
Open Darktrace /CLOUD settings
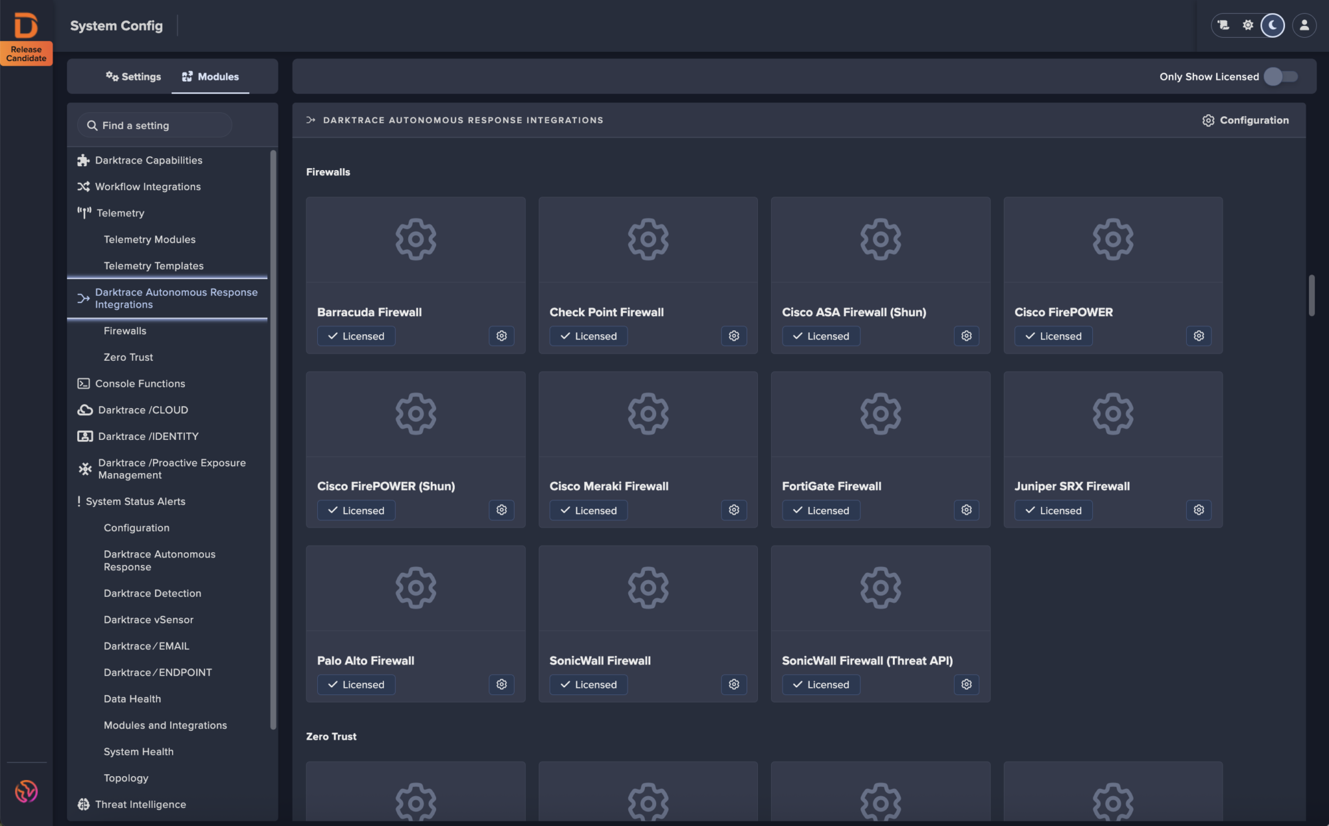[143, 409]
